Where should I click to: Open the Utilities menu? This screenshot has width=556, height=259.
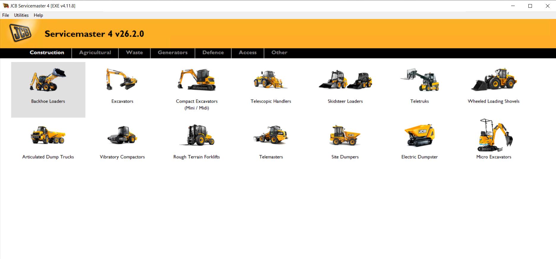tap(21, 15)
